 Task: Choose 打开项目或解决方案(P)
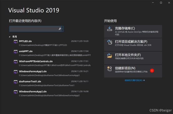click(133, 44)
